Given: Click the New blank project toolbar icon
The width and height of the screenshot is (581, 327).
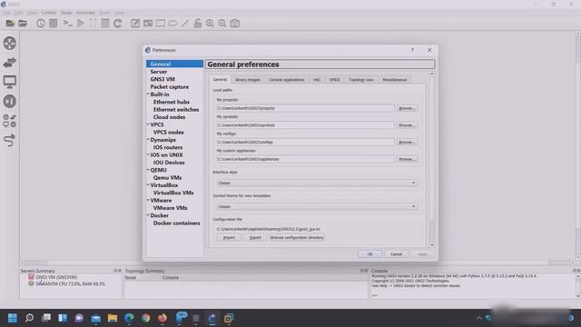Looking at the screenshot, I should point(10,24).
